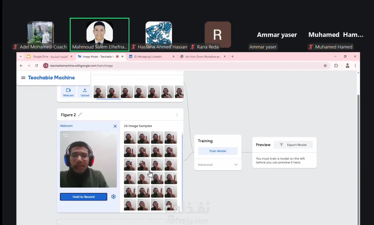The height and width of the screenshot is (225, 374).
Task: Click the Figure 2 class name
Action: click(x=68, y=115)
